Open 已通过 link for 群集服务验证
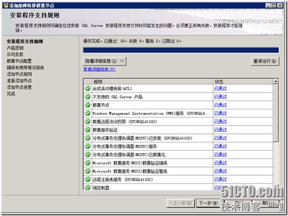The width and height of the screenshot is (288, 216). (x=220, y=130)
